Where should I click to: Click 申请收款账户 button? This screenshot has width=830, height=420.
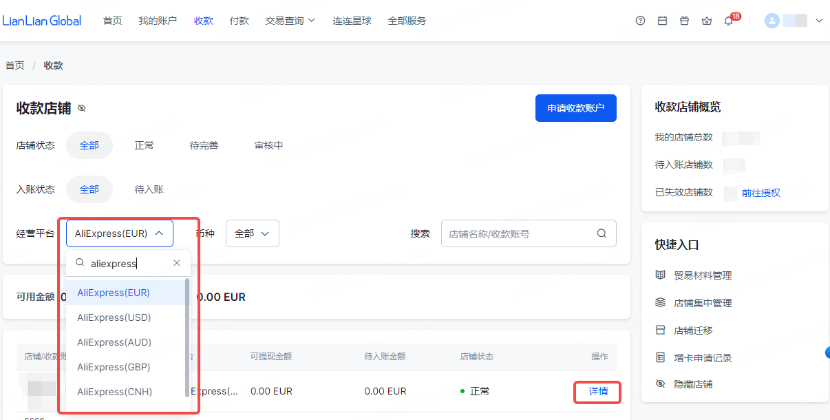[x=576, y=108]
